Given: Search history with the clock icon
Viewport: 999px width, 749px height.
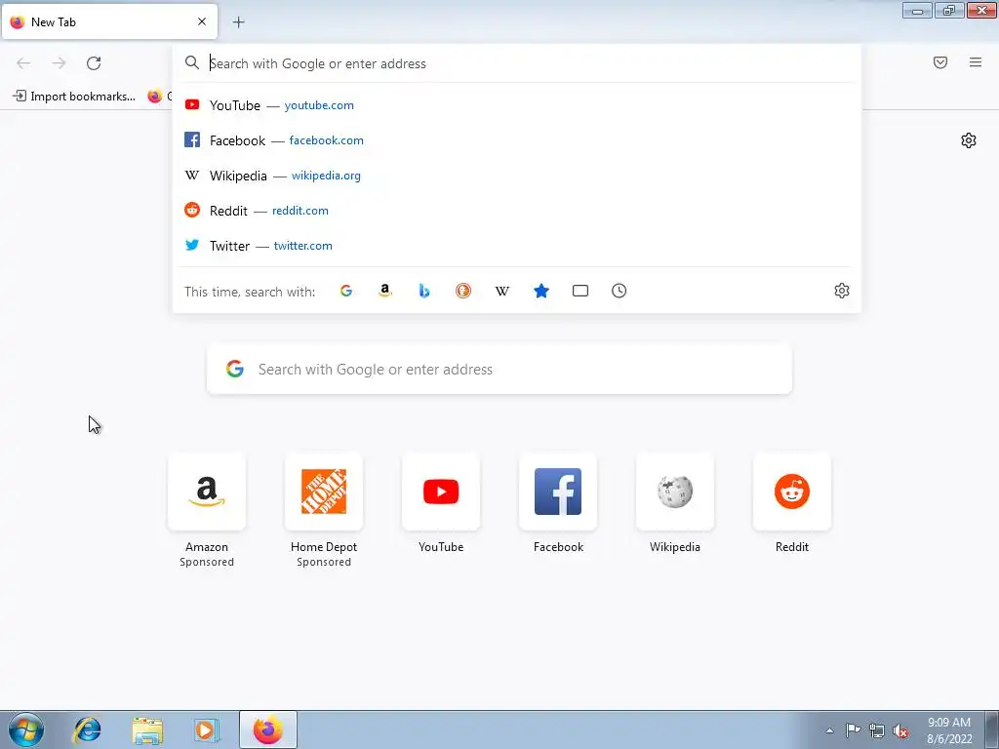Looking at the screenshot, I should coord(619,291).
